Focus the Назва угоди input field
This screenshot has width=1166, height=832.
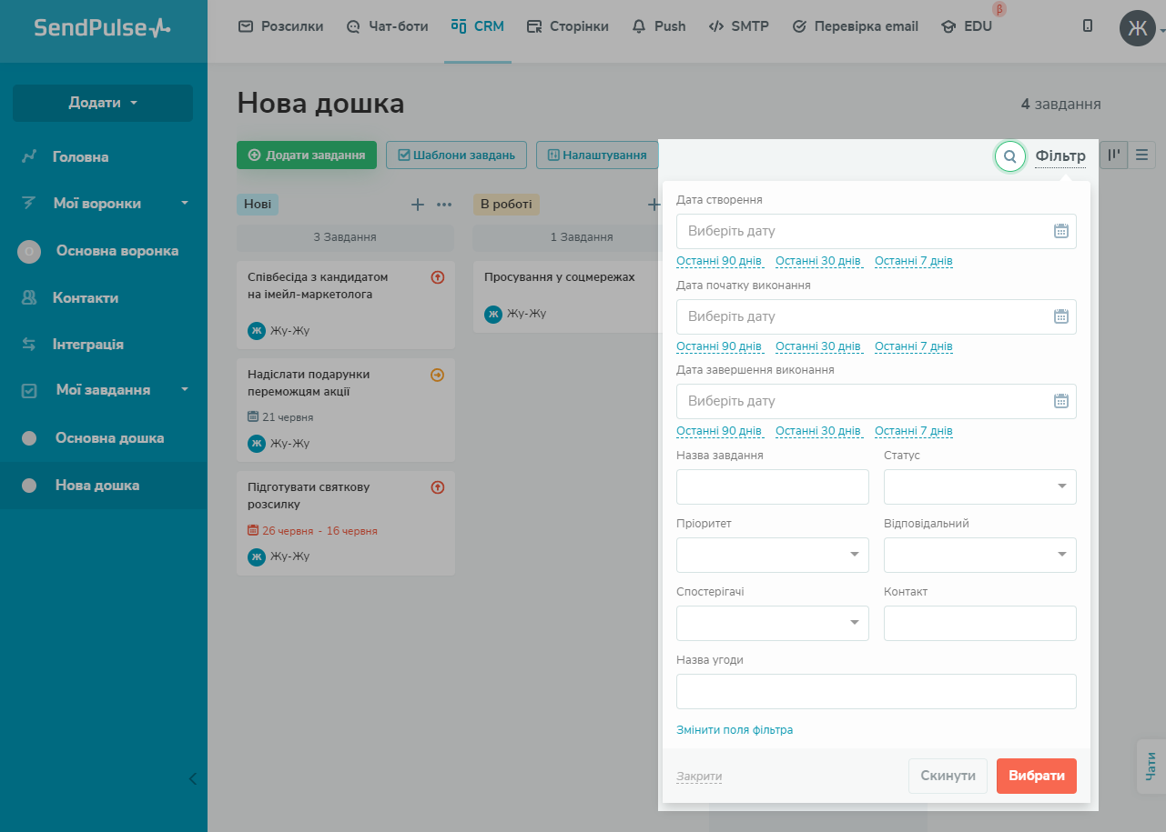pyautogui.click(x=877, y=691)
